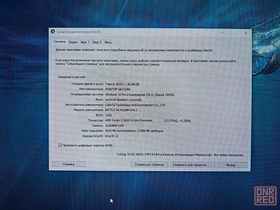Toggle the WHQL digital signatures checkbox
Image resolution: width=280 pixels, height=210 pixels.
coord(60,145)
